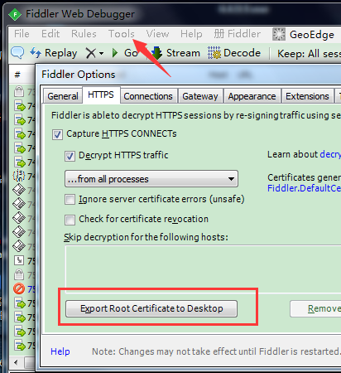Open the View menu

pyautogui.click(x=157, y=34)
